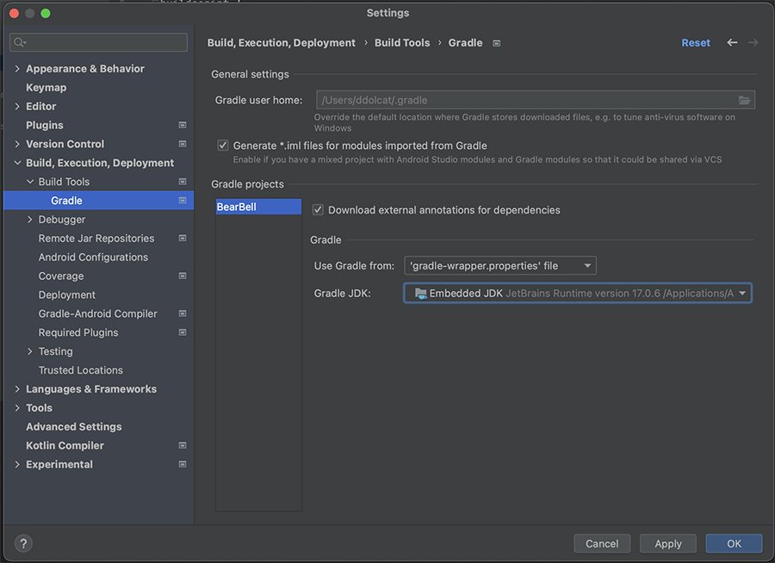Click the settings search field
The height and width of the screenshot is (563, 775).
99,42
